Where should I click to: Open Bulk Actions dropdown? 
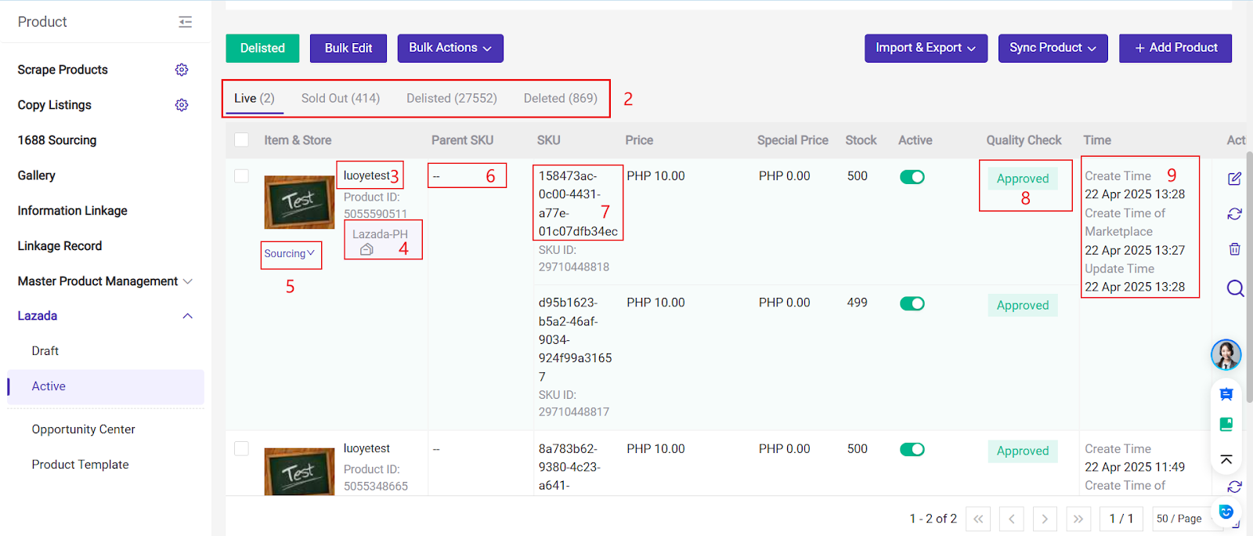coord(450,48)
